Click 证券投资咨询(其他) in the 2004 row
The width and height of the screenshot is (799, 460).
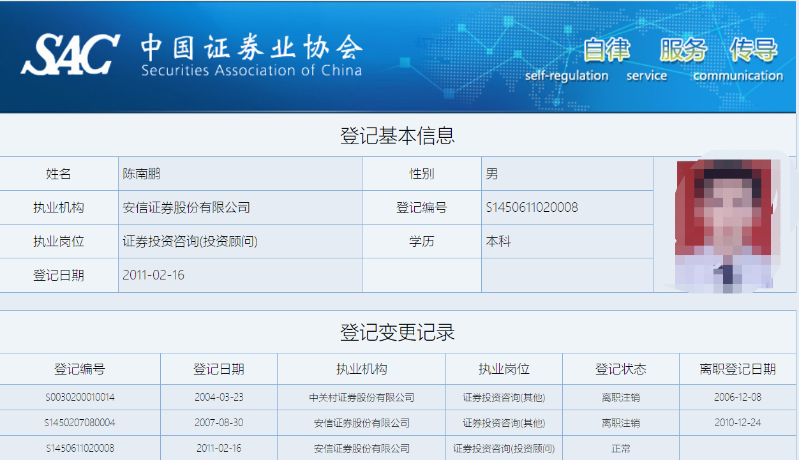point(504,397)
